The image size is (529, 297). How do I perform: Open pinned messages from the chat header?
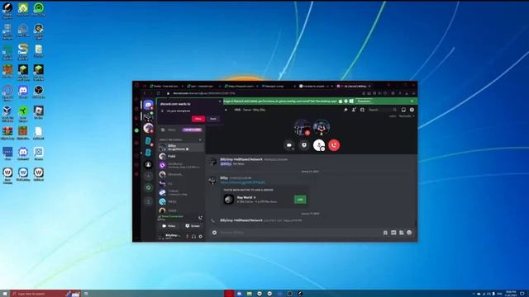(346, 110)
